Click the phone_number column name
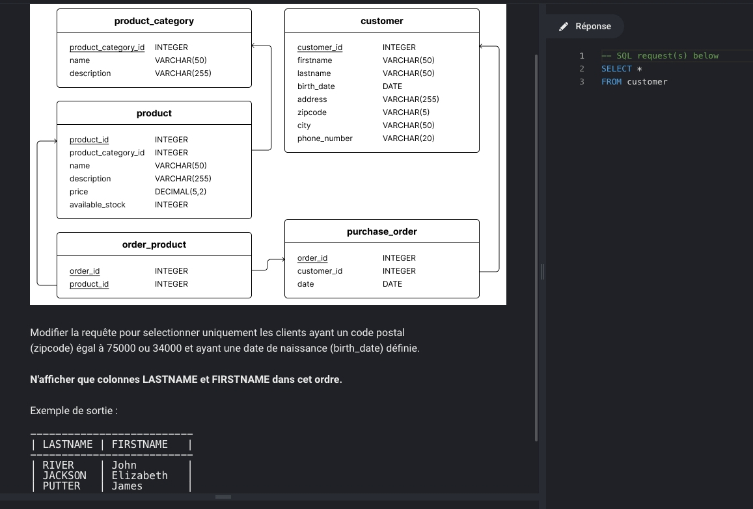Viewport: 753px width, 509px height. (x=325, y=138)
